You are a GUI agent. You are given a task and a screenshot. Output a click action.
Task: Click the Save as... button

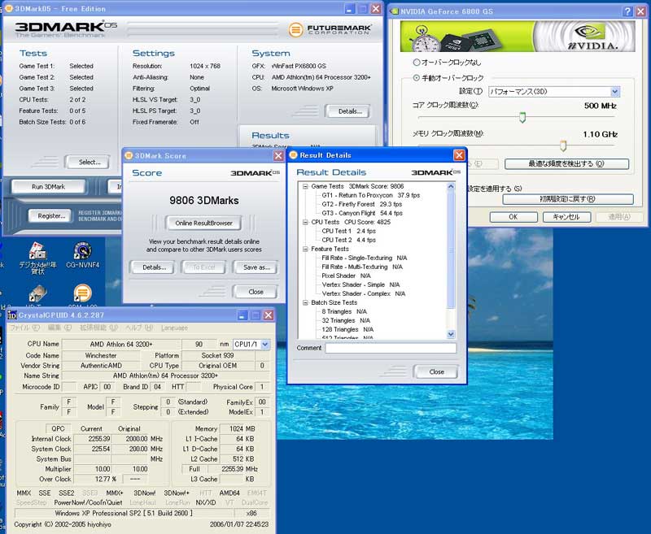click(256, 267)
